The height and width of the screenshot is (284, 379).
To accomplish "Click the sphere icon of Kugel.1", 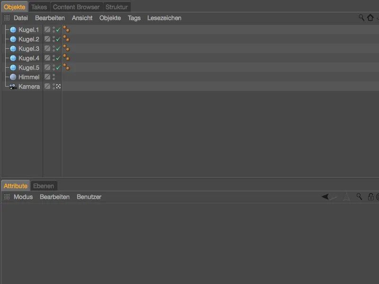I will pyautogui.click(x=13, y=30).
